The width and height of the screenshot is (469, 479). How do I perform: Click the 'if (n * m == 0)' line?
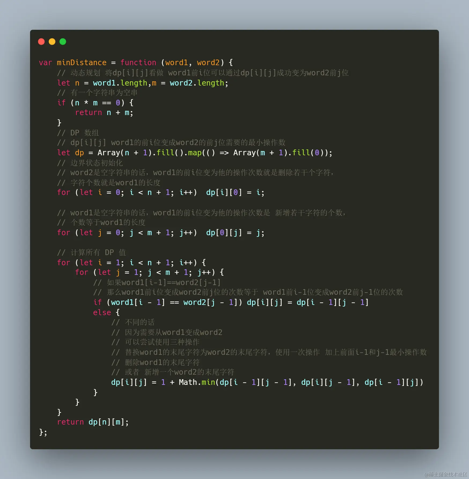pos(95,103)
